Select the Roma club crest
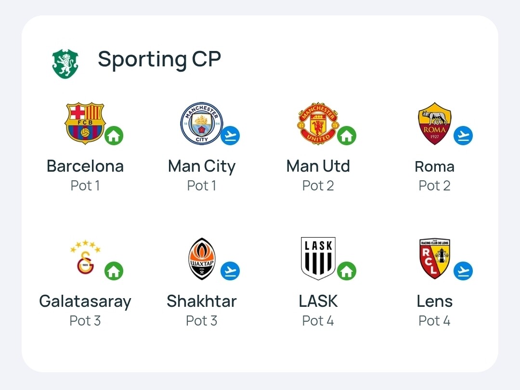The image size is (520, 390). (x=434, y=123)
